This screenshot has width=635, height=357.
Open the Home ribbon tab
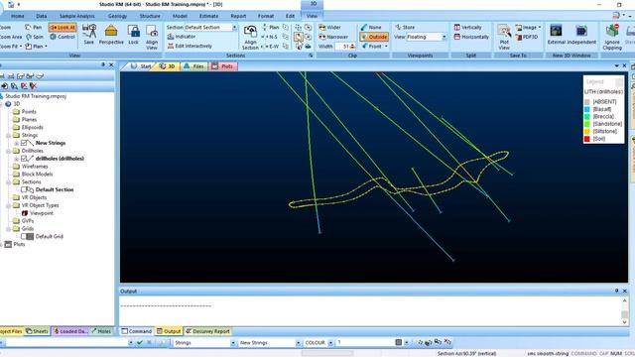coord(18,16)
